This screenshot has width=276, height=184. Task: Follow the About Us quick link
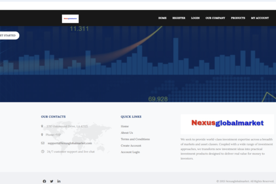[127, 133]
